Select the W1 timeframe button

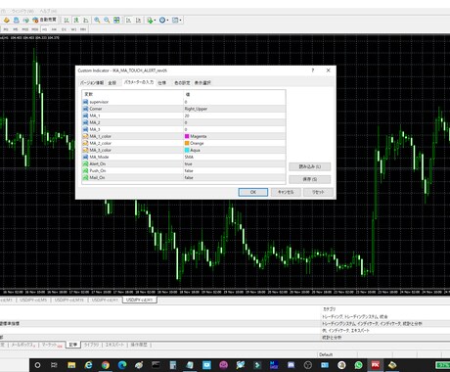pyautogui.click(x=73, y=29)
